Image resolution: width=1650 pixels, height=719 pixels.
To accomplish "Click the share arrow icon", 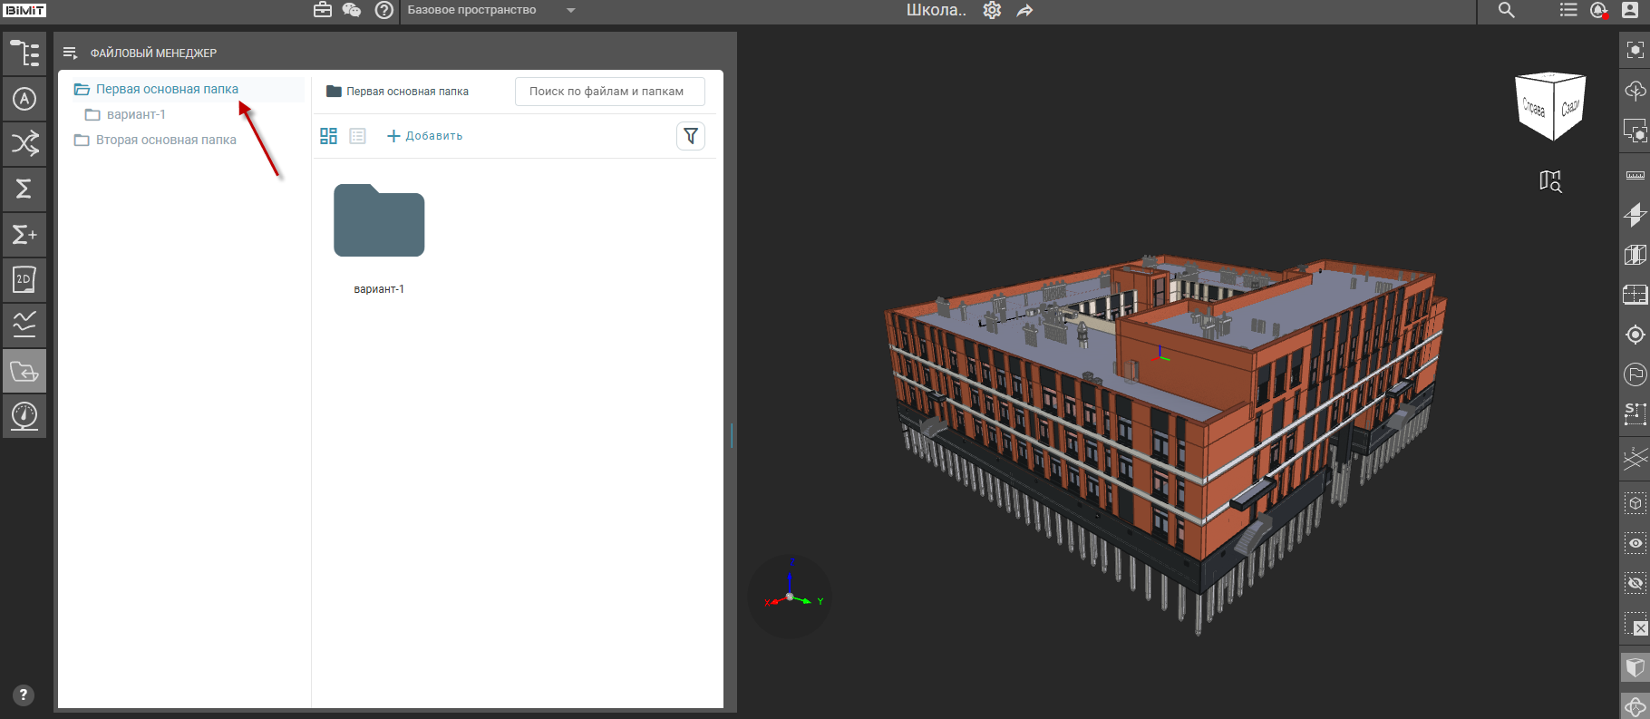I will tap(1025, 10).
